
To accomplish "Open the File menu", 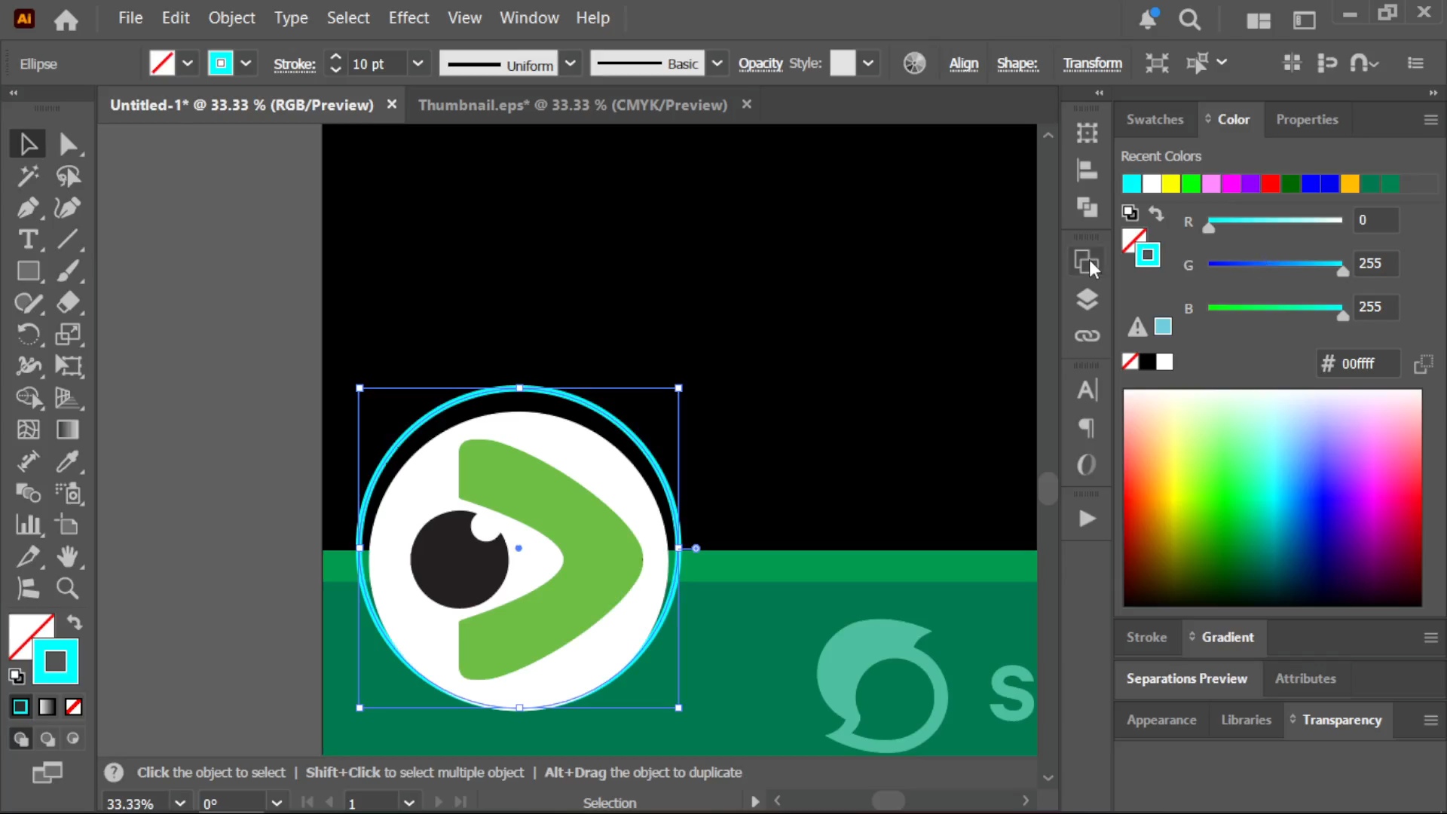I will (130, 18).
